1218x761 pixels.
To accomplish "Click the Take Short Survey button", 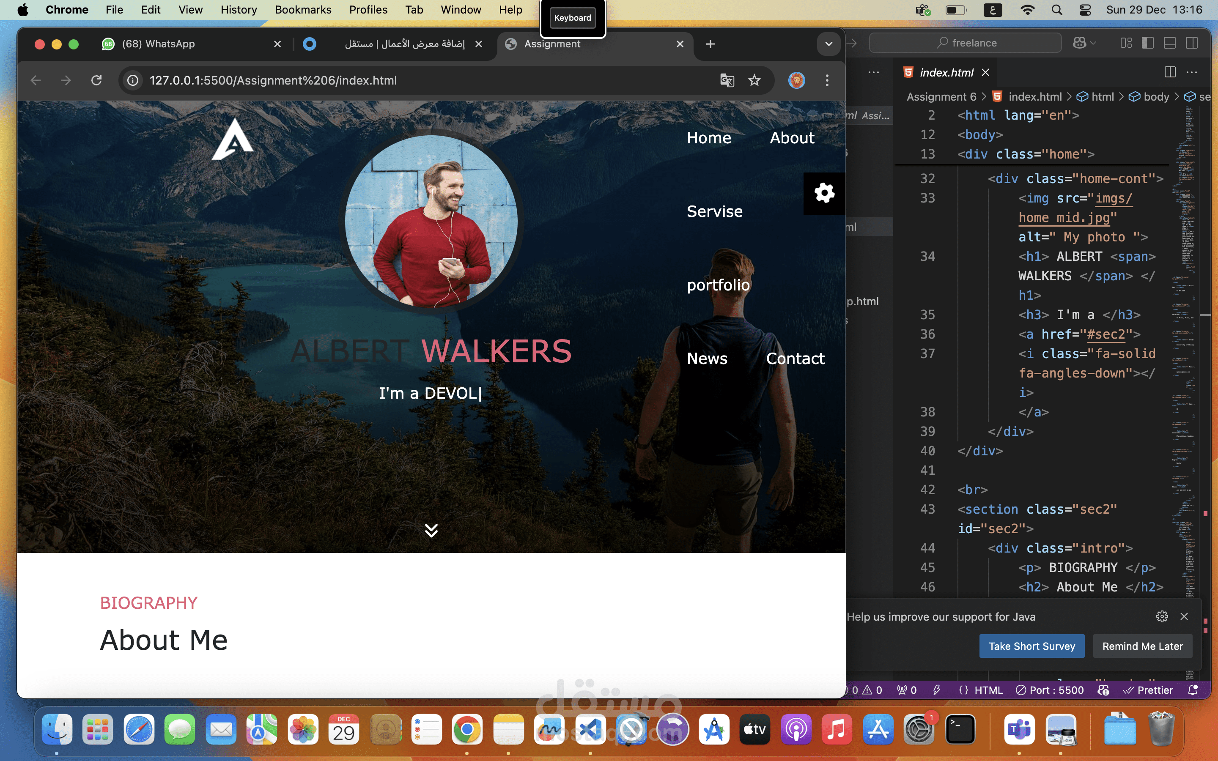I will [x=1032, y=646].
